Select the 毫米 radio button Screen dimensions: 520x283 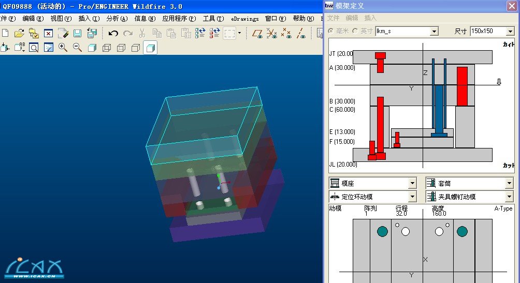(330, 31)
